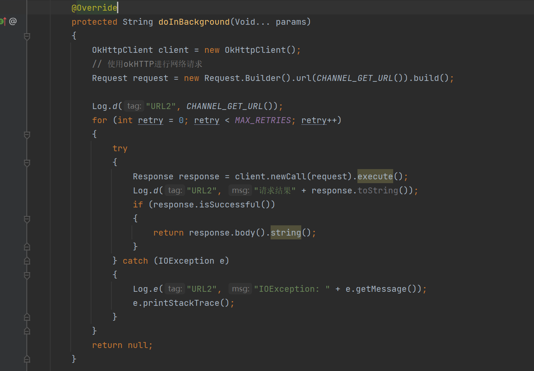This screenshot has width=534, height=371.
Task: Click the "IOException: " string literal
Action: point(292,289)
